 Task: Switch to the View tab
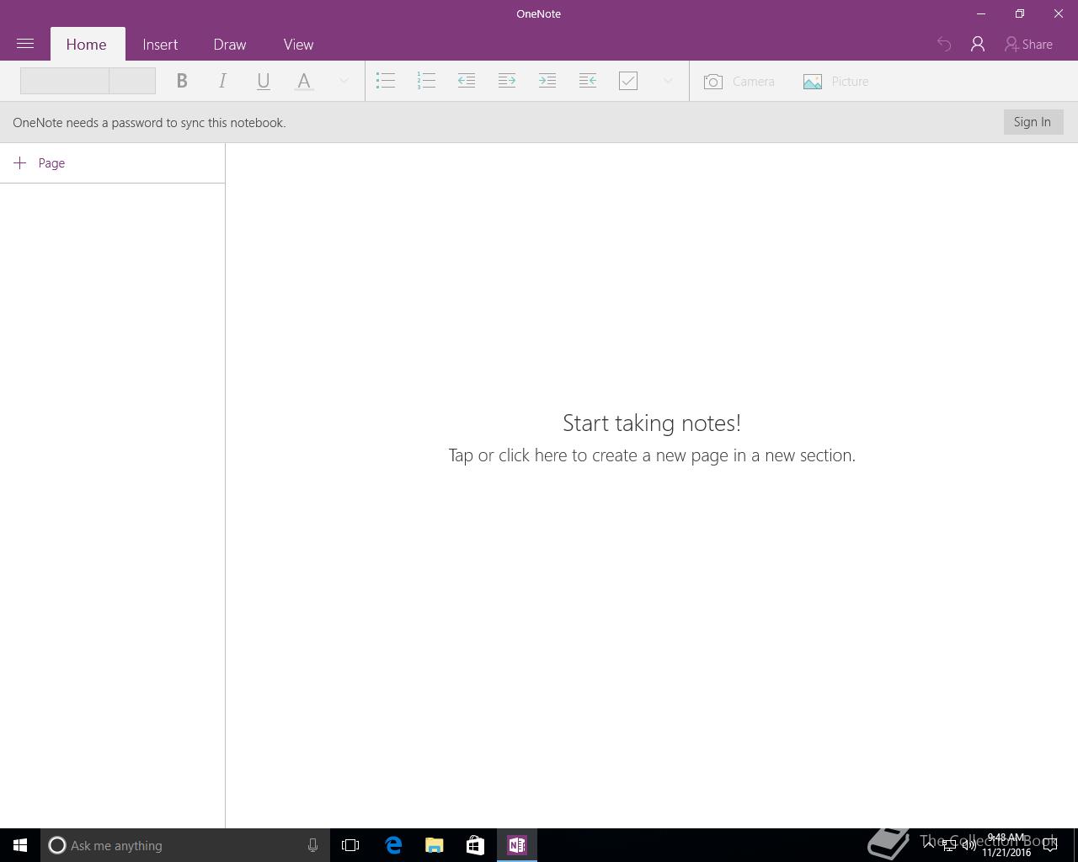(298, 45)
